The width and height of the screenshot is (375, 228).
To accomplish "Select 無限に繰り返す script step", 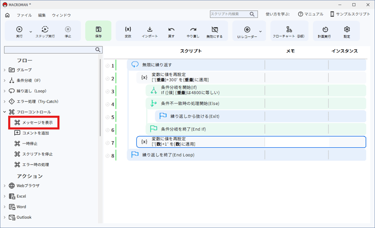I will (x=246, y=65).
